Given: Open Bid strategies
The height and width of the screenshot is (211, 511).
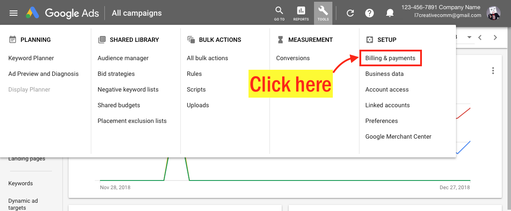Looking at the screenshot, I should click(116, 74).
